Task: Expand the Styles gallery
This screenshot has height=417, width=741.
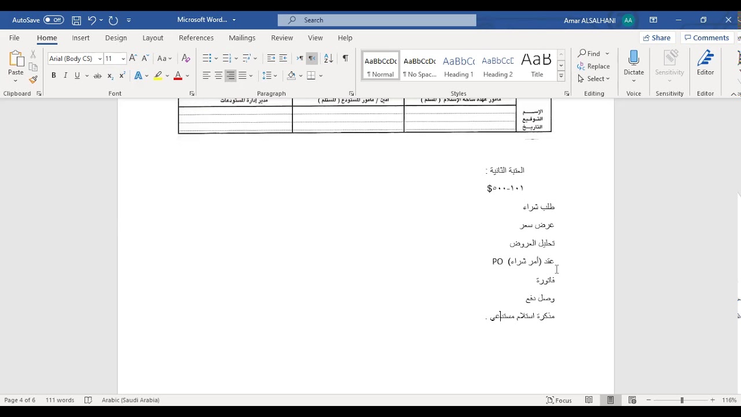Action: pyautogui.click(x=561, y=76)
